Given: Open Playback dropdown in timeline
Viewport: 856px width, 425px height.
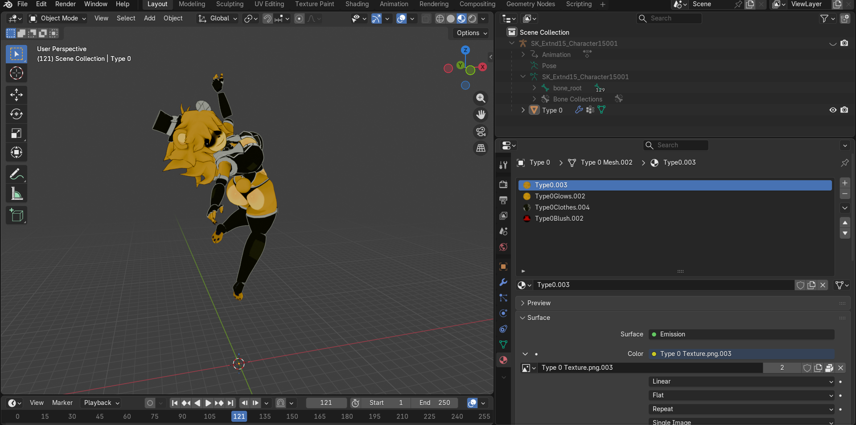Looking at the screenshot, I should (x=101, y=403).
